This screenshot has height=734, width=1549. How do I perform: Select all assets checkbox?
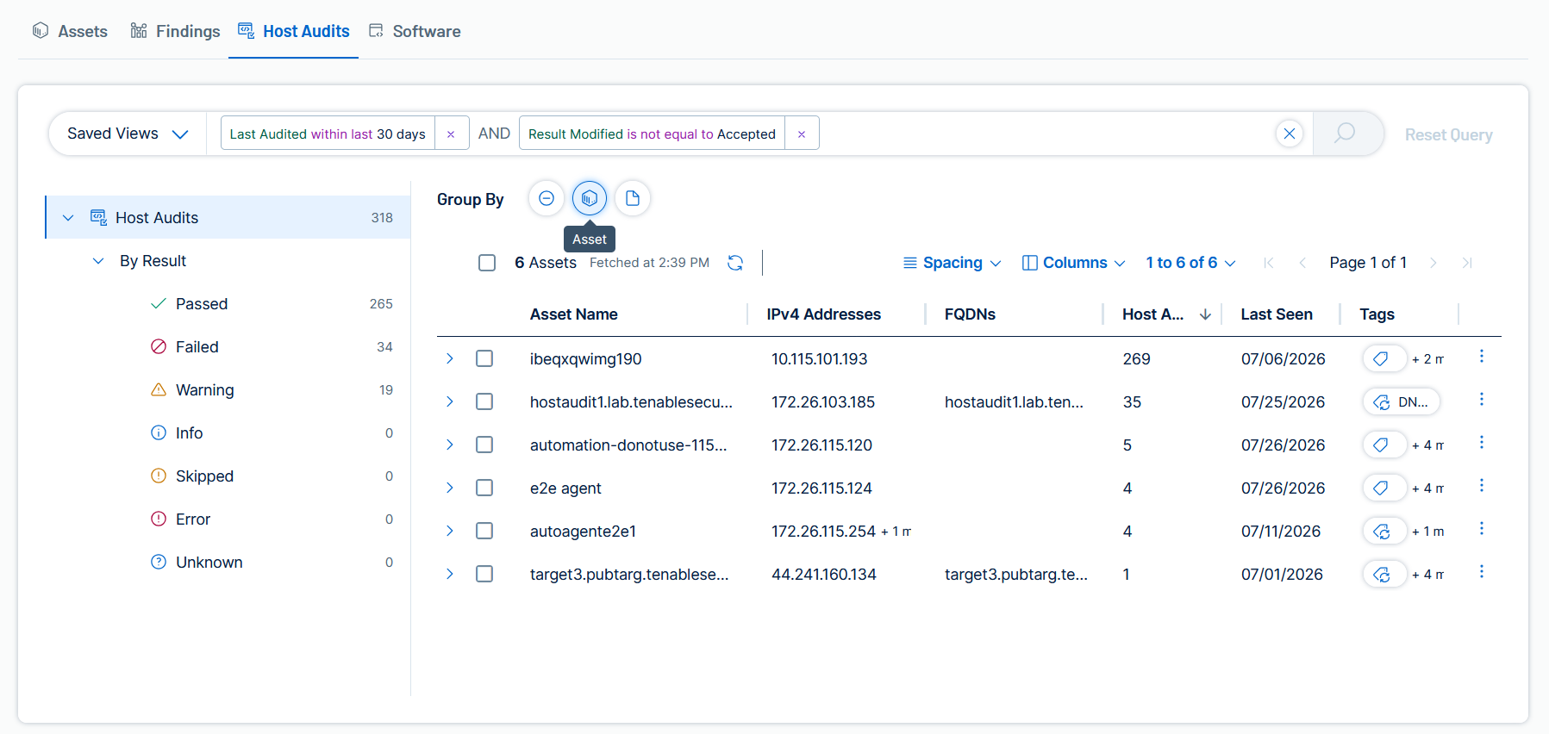coord(487,263)
